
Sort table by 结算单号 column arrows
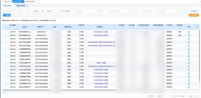[44, 27]
